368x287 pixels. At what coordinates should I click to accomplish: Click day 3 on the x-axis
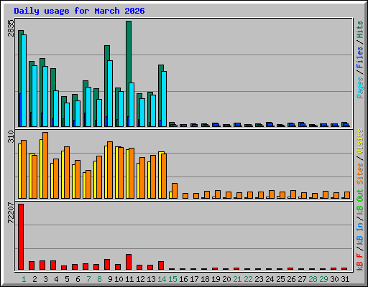click(45, 279)
